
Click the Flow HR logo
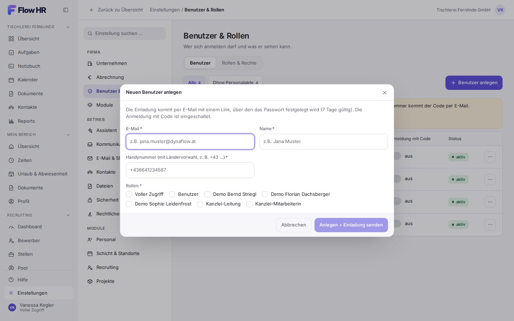click(27, 10)
